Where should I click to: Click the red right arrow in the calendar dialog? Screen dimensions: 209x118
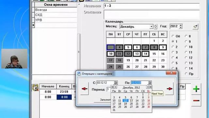point(169,89)
